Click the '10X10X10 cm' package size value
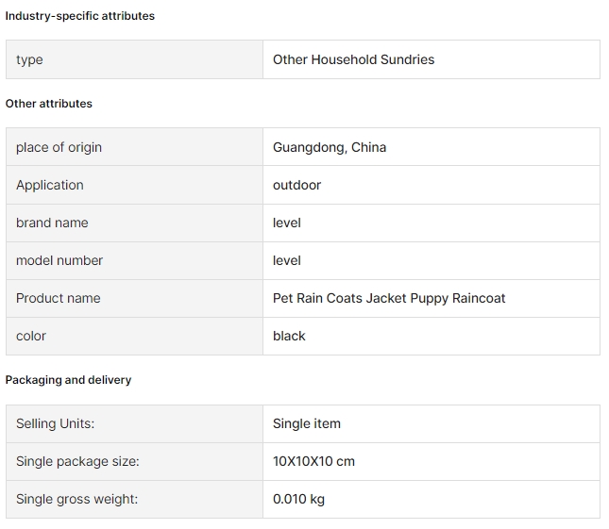This screenshot has width=609, height=529. pyautogui.click(x=313, y=461)
